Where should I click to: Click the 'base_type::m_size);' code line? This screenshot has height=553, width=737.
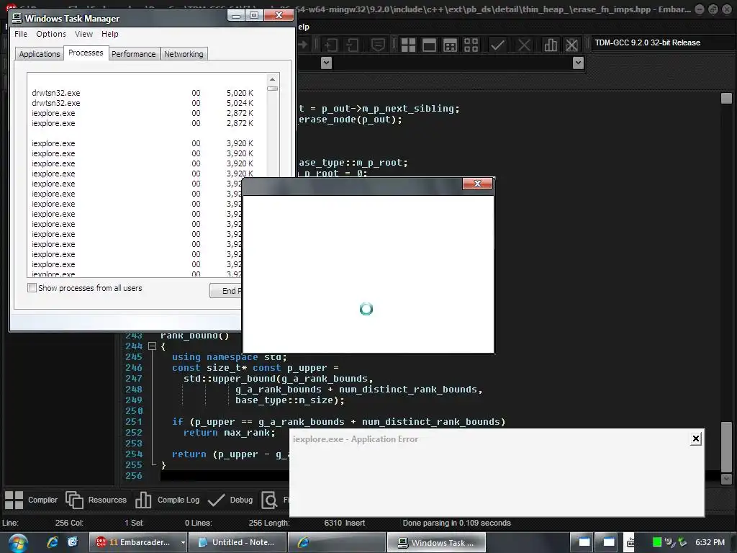click(x=290, y=400)
